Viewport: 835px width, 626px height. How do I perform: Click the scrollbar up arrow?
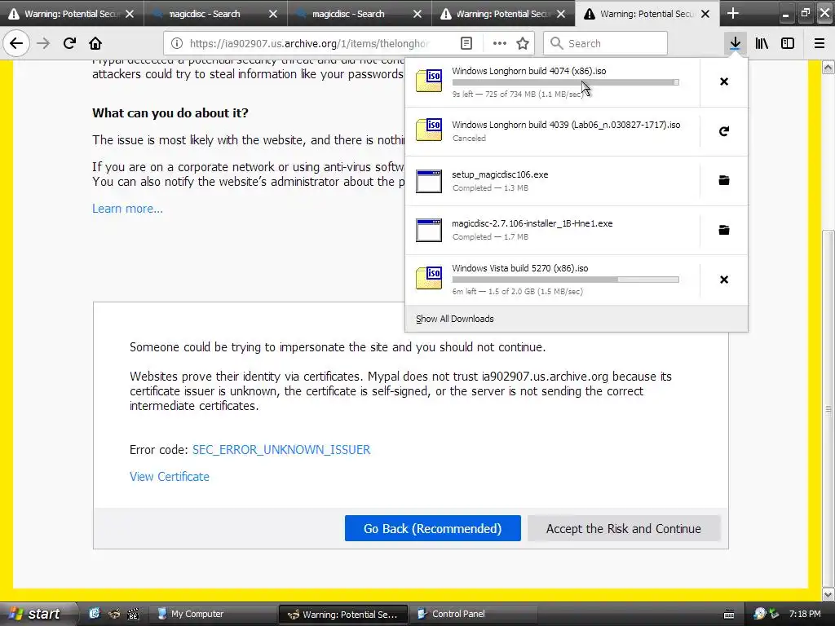(828, 67)
